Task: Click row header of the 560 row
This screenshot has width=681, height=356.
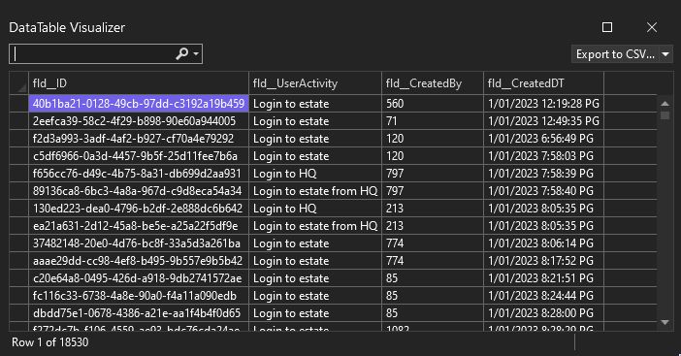Action: [19, 104]
